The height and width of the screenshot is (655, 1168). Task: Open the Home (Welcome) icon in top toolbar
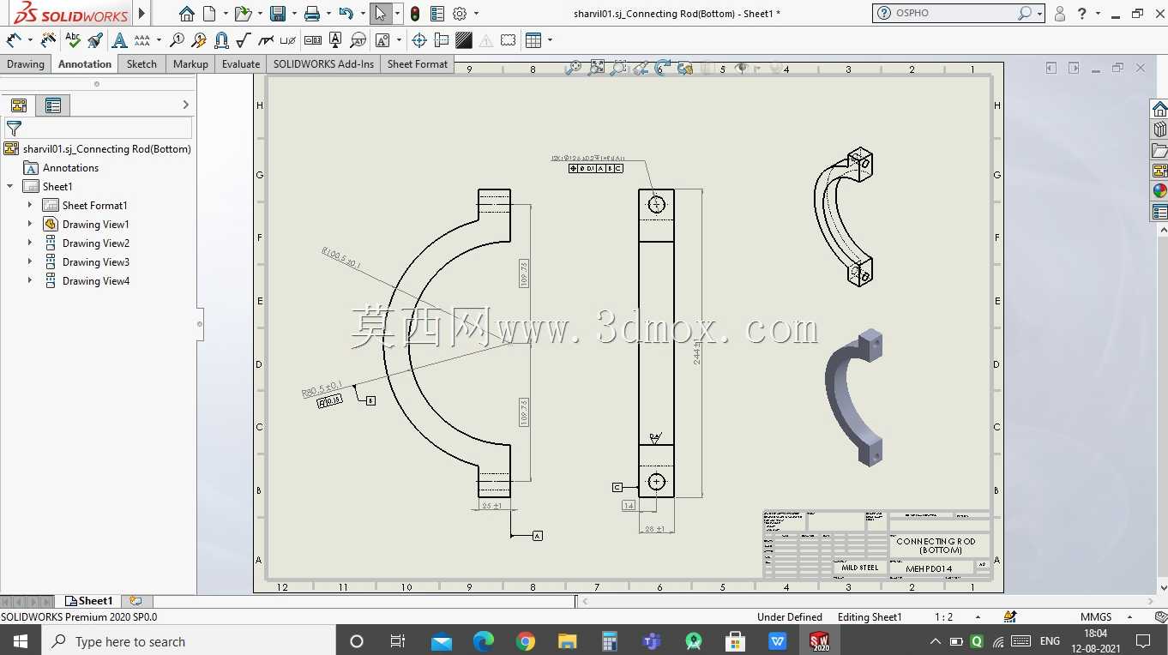186,14
